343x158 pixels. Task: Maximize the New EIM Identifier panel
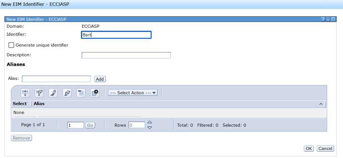[333, 19]
